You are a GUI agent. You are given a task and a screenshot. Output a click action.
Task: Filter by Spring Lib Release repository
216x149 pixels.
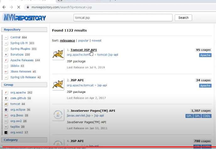pos(23,77)
